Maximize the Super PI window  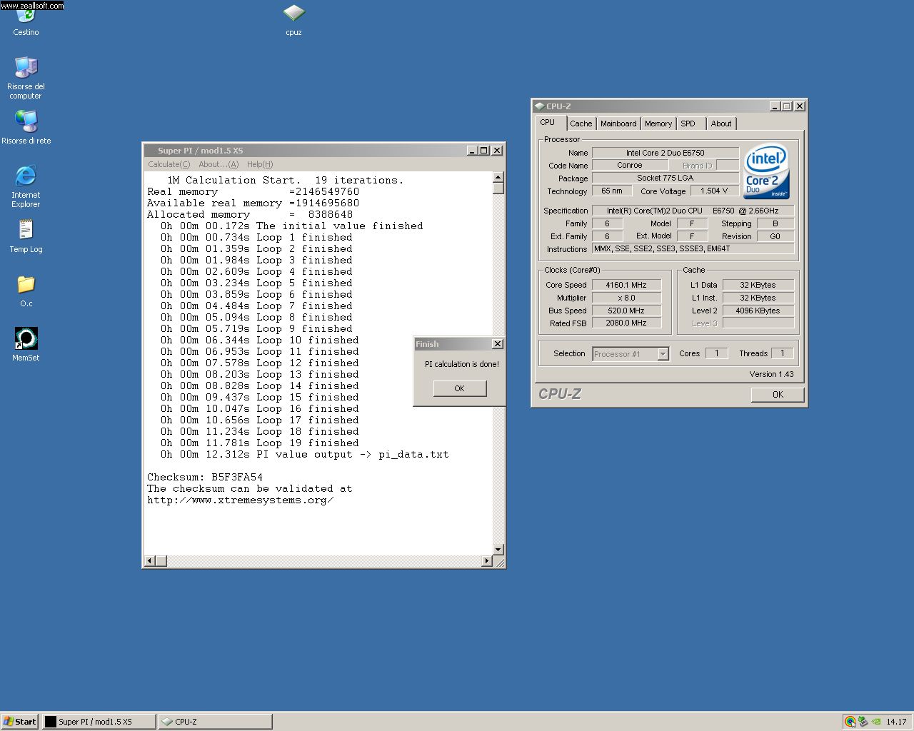tap(484, 151)
